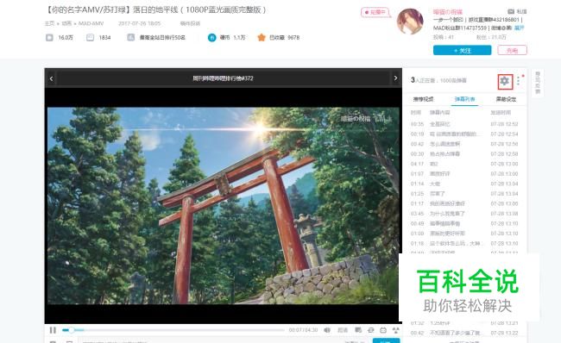Click the uploader's avatar picture
This screenshot has height=343, width=561.
pos(410,22)
